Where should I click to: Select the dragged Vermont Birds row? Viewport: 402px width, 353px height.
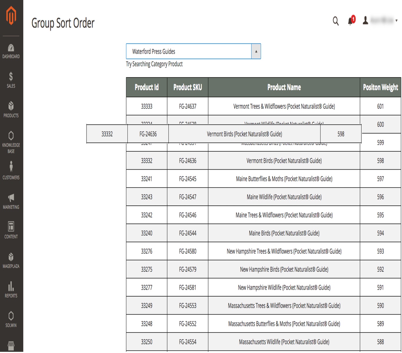click(244, 134)
